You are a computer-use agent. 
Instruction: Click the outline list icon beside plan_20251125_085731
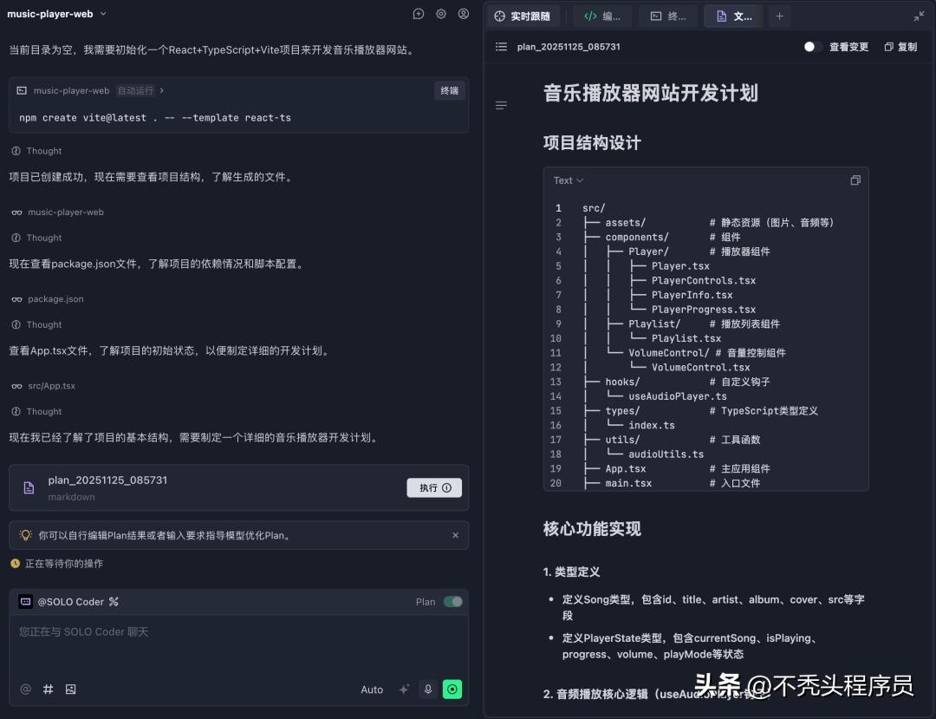[501, 47]
